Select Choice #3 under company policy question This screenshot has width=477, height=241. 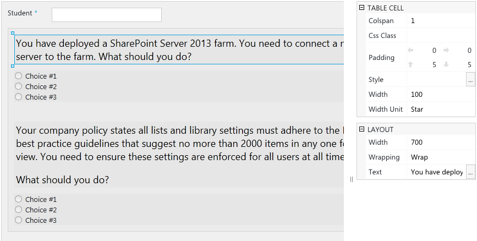[x=19, y=220]
